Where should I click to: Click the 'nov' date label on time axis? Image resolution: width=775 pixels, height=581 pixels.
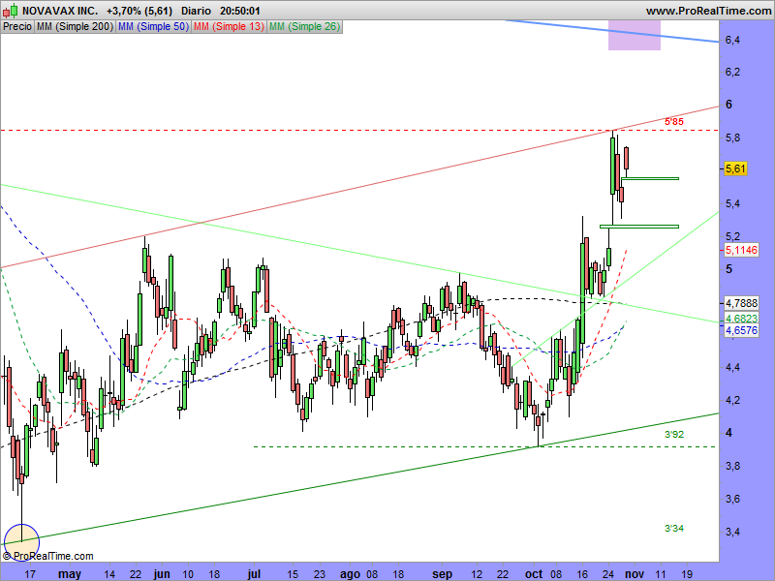635,574
